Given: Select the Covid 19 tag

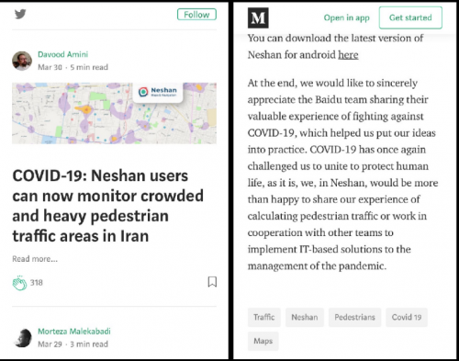Looking at the screenshot, I should click(x=407, y=317).
